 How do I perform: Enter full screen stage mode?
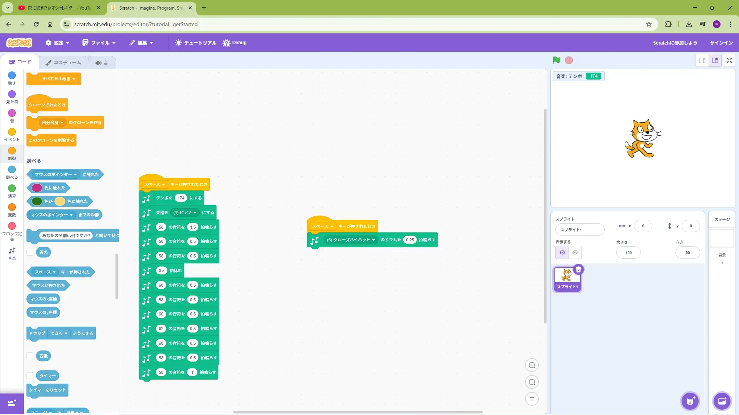(x=729, y=60)
